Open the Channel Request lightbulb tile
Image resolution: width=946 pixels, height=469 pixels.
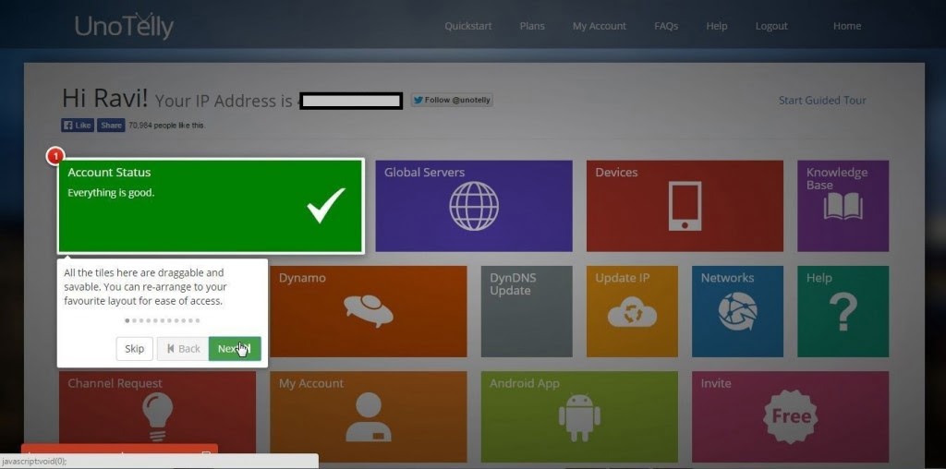[x=157, y=416]
